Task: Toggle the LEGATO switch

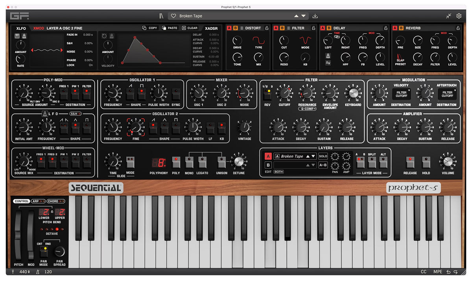Action: pyautogui.click(x=202, y=162)
